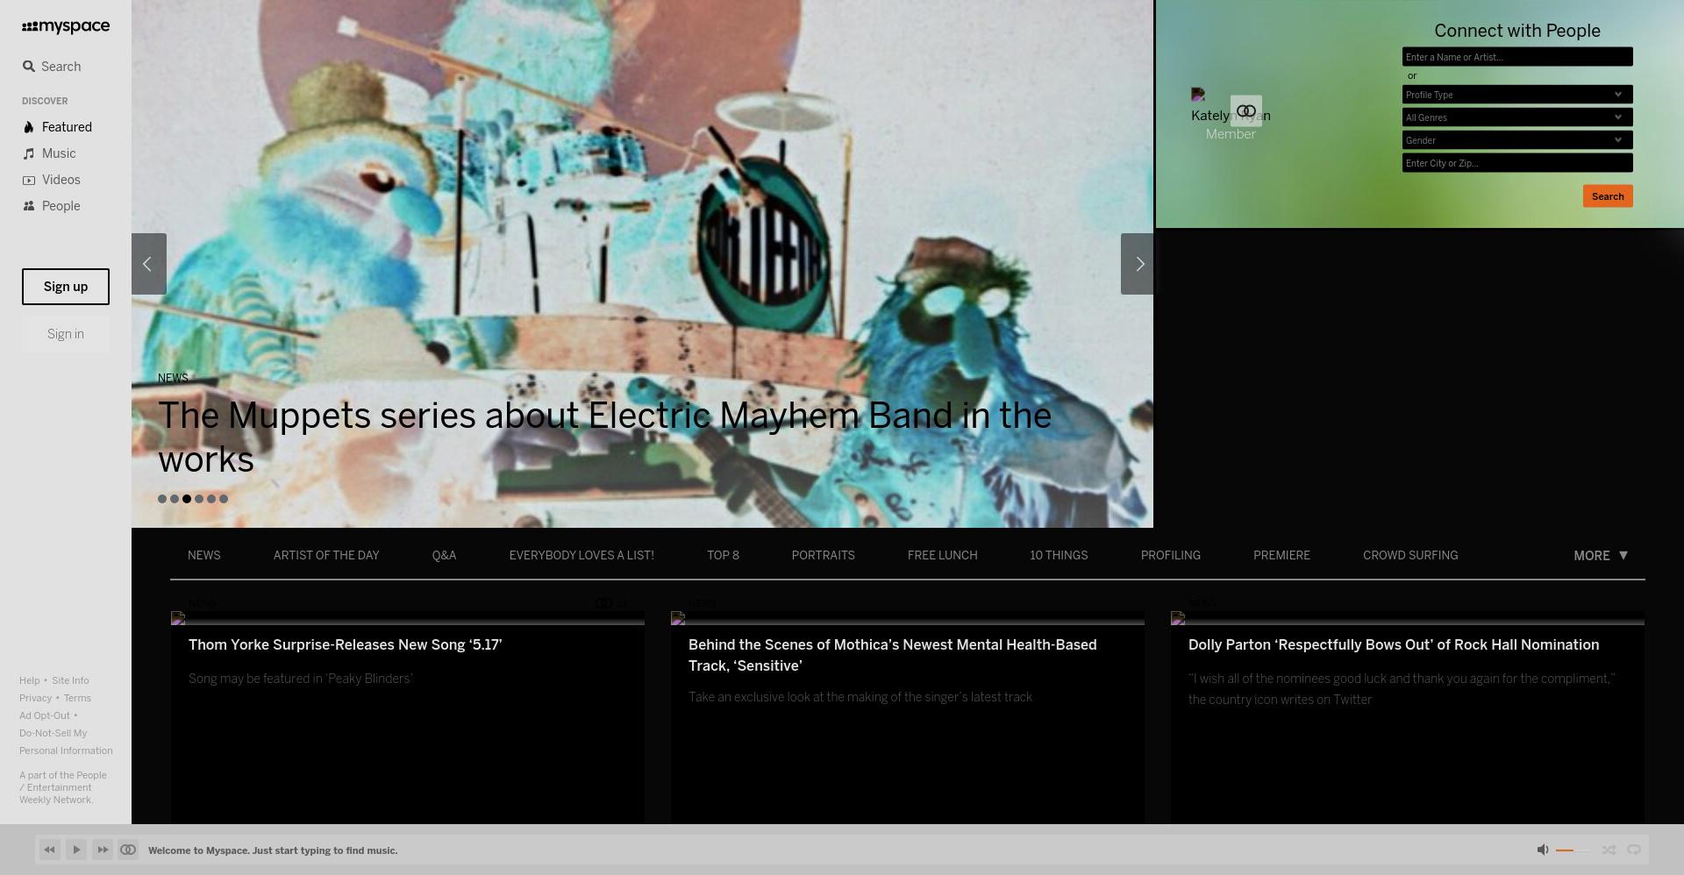Click the player's 'Welcome to Myspace' search text
The height and width of the screenshot is (875, 1684).
273,850
